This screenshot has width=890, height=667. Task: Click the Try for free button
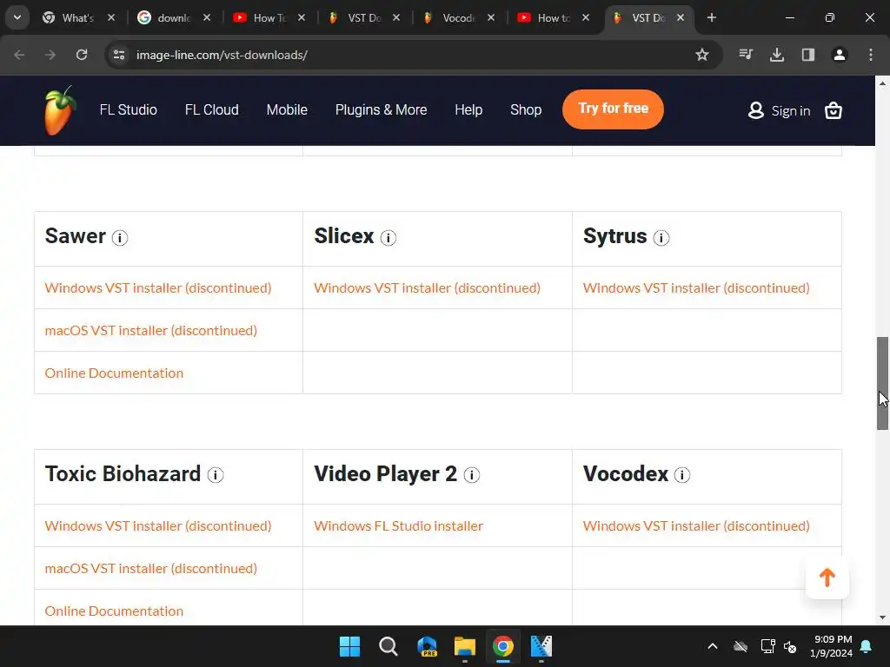click(x=613, y=109)
